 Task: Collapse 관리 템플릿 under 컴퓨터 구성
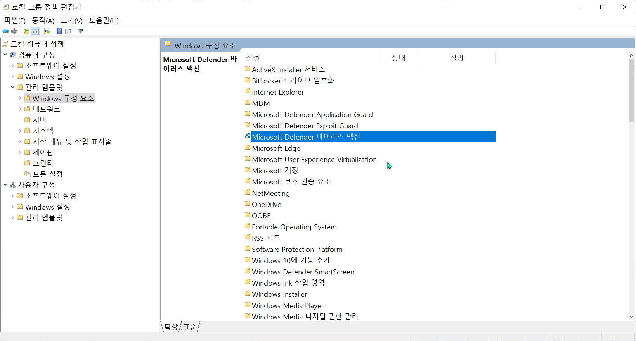(12, 87)
